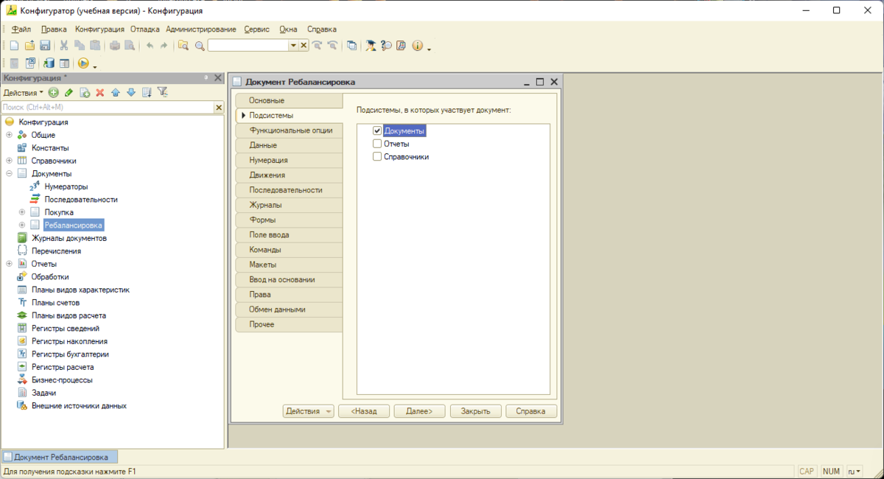Open the toolbar search box dropdown arrow

294,46
